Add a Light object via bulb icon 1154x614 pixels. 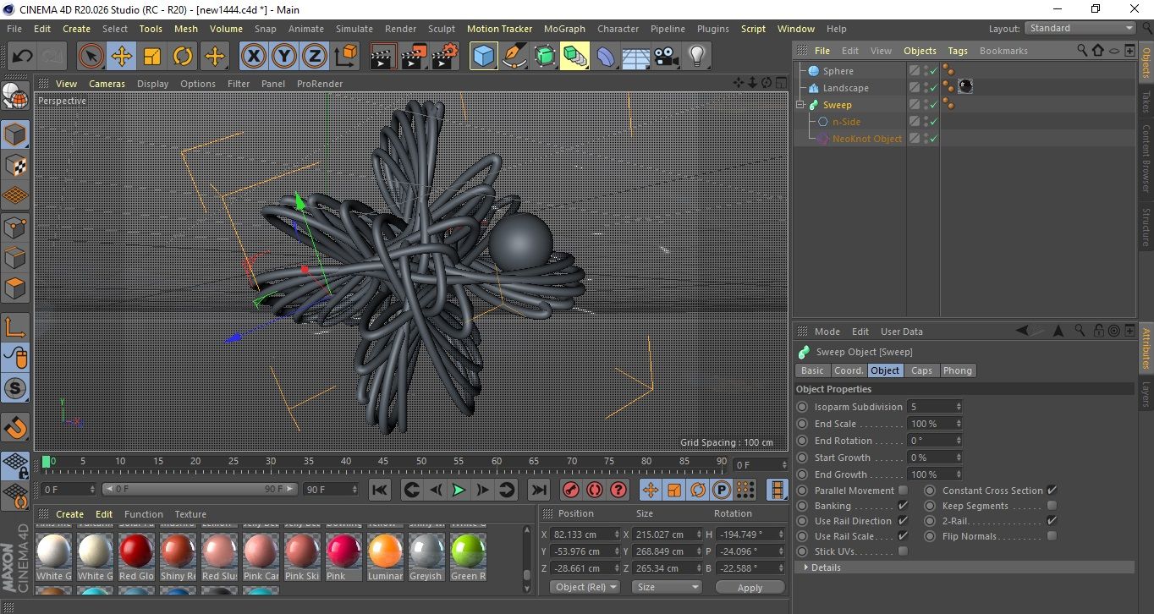tap(696, 57)
